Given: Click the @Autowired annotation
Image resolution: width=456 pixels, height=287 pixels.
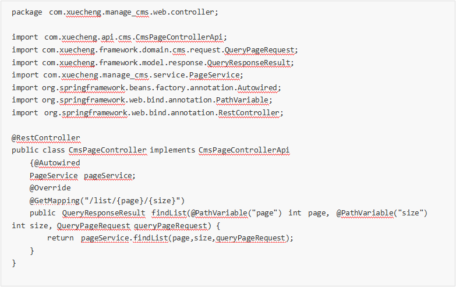Looking at the screenshot, I should click(x=56, y=163).
